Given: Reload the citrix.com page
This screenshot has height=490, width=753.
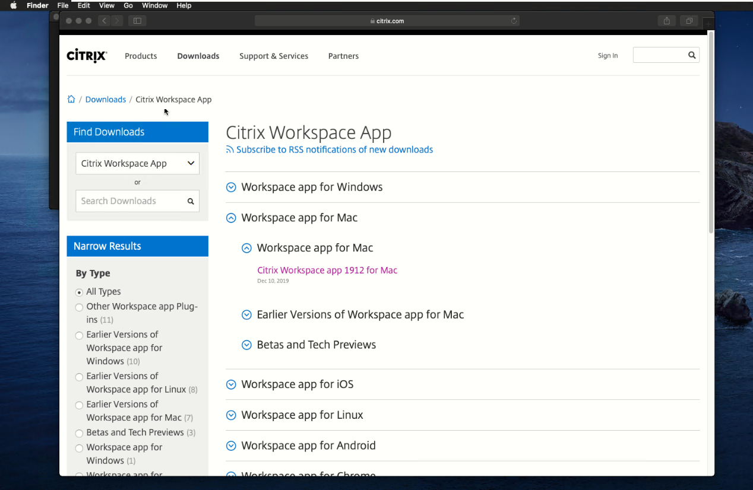Looking at the screenshot, I should tap(514, 21).
